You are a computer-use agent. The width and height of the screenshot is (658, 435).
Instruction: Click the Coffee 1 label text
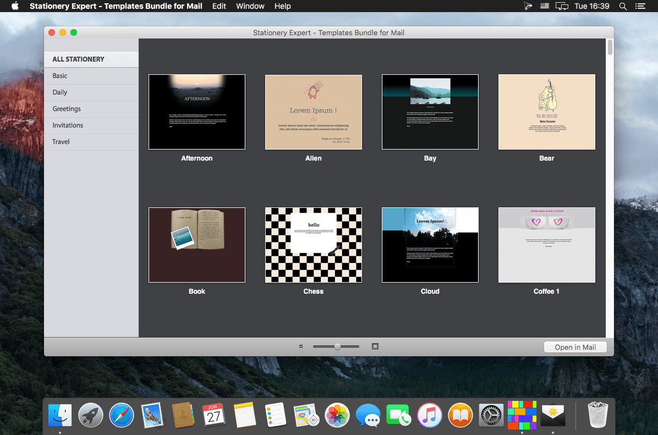coord(546,291)
